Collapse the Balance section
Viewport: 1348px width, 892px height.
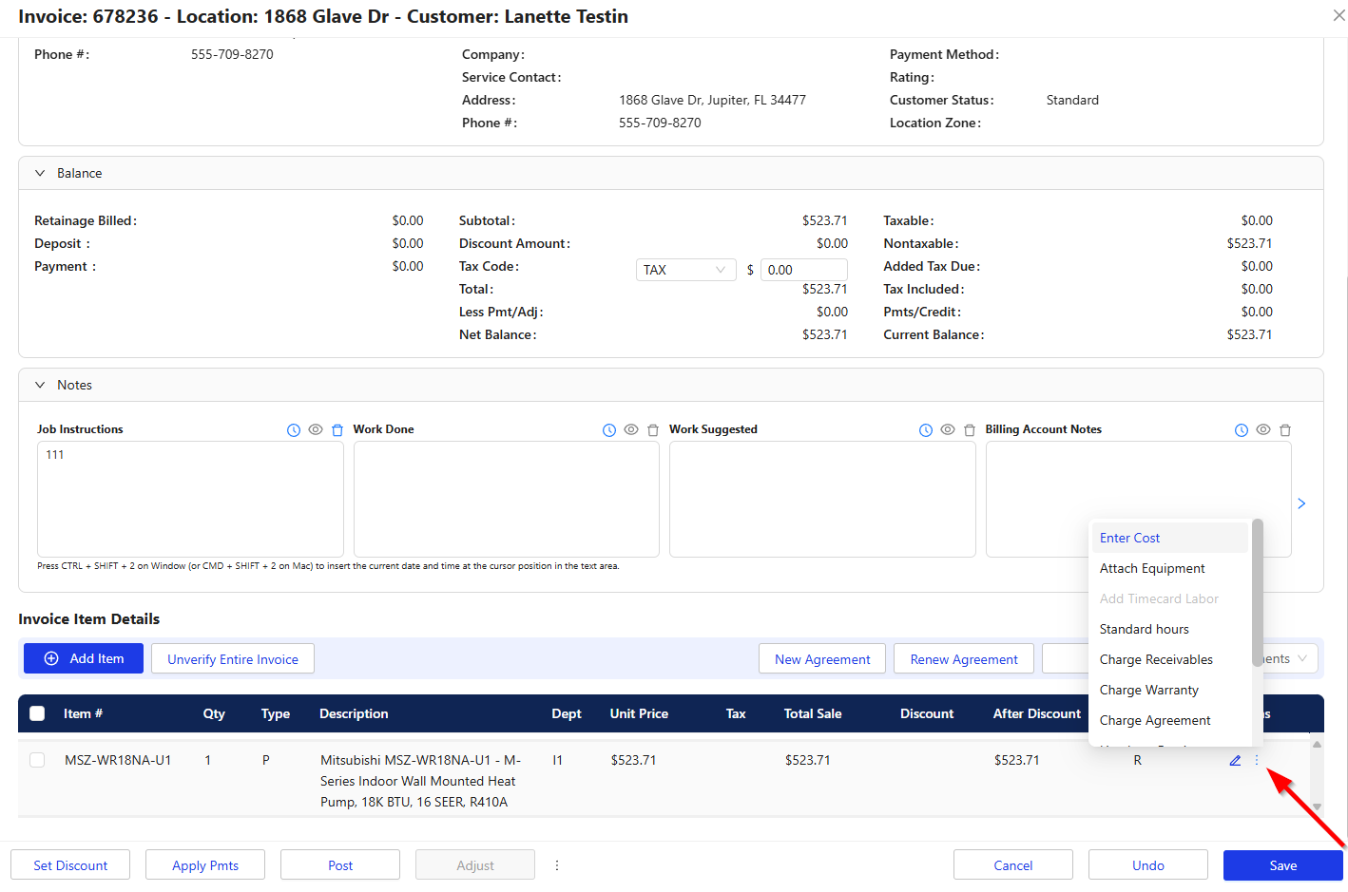tap(40, 173)
